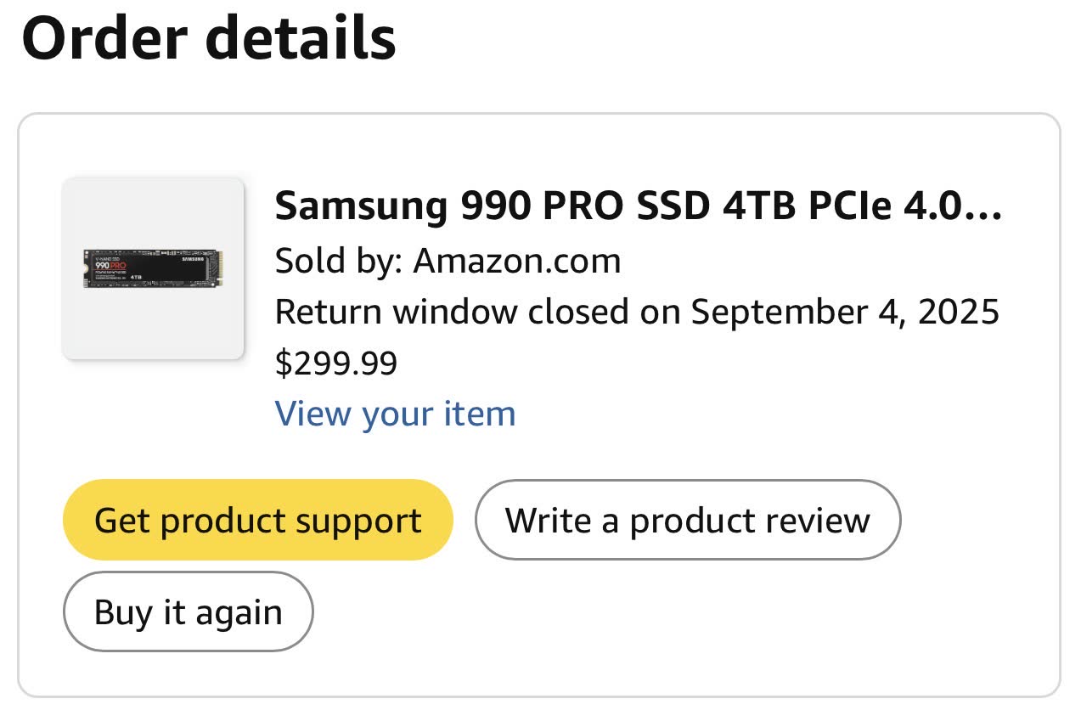1081x710 pixels.
Task: Select the Buy it again button
Action: [188, 611]
